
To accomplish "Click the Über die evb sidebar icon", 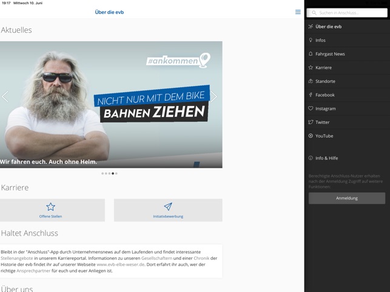I will (x=311, y=26).
